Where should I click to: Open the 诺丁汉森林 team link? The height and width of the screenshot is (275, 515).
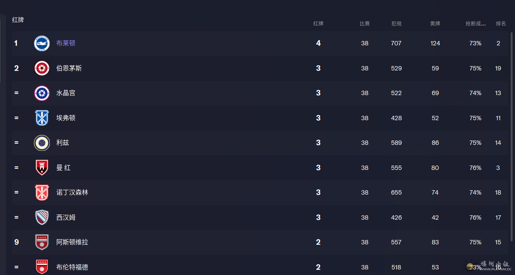pyautogui.click(x=72, y=193)
